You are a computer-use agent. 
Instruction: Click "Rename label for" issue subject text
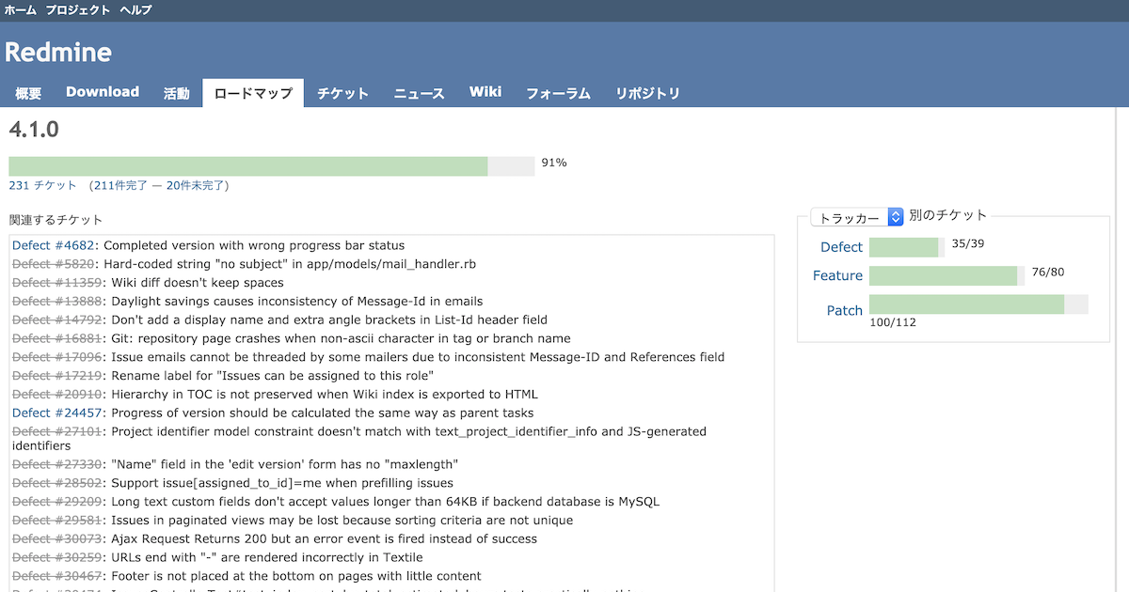click(x=273, y=376)
